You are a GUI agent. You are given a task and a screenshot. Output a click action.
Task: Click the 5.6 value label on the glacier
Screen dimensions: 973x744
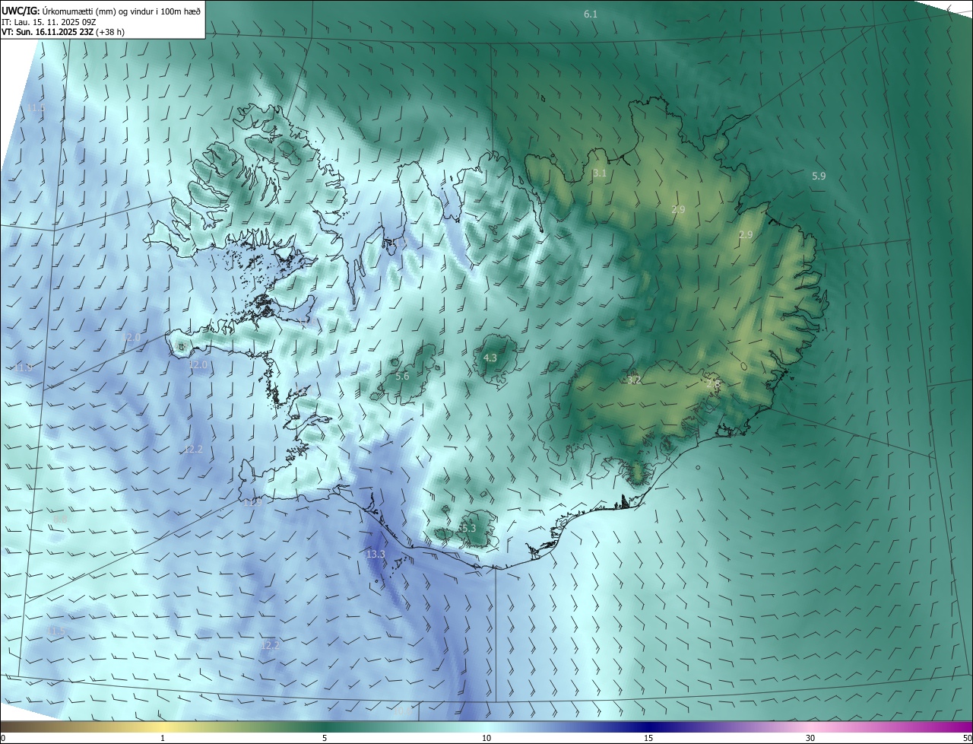click(403, 376)
